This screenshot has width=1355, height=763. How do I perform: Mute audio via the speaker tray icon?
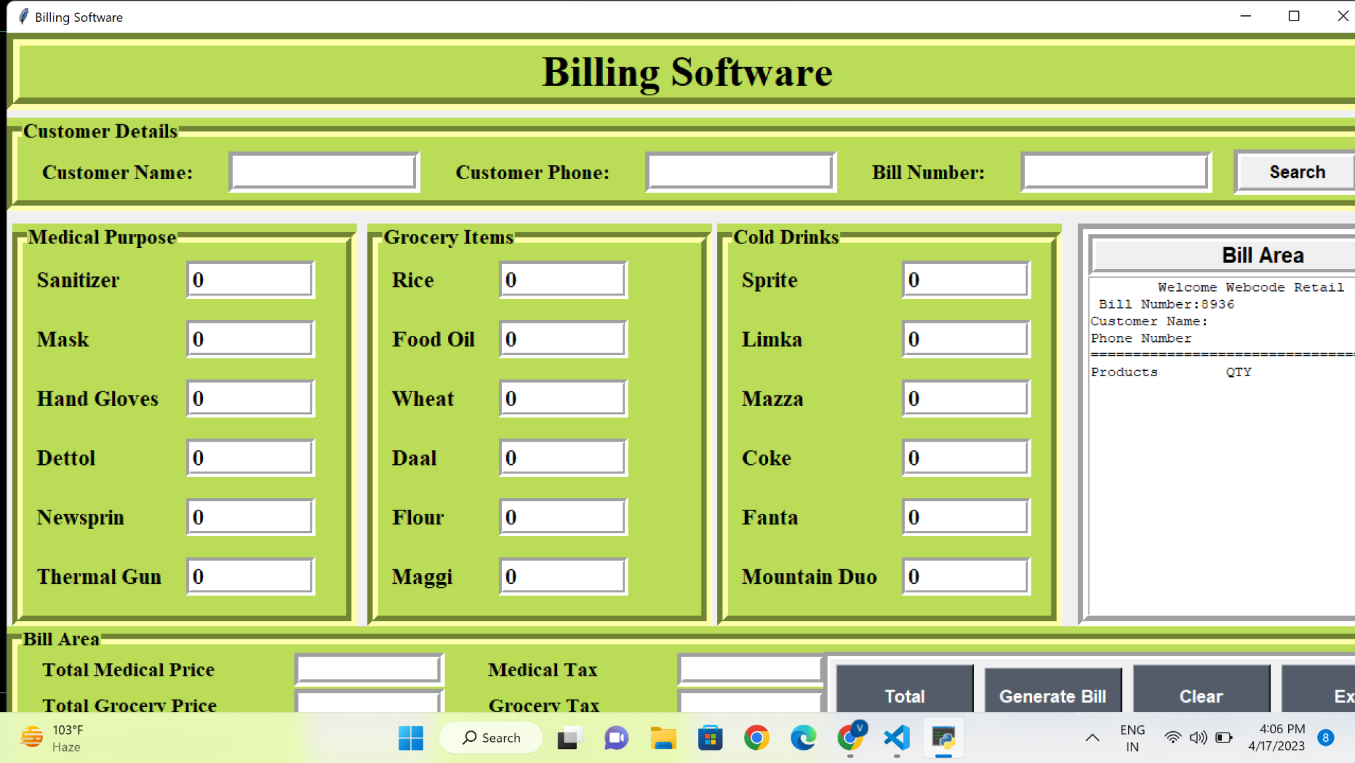click(x=1198, y=737)
